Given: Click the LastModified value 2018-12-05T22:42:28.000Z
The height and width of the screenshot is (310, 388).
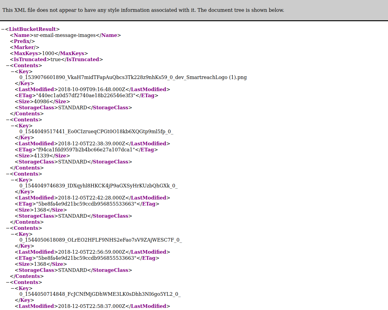Looking at the screenshot, I should (92, 198).
